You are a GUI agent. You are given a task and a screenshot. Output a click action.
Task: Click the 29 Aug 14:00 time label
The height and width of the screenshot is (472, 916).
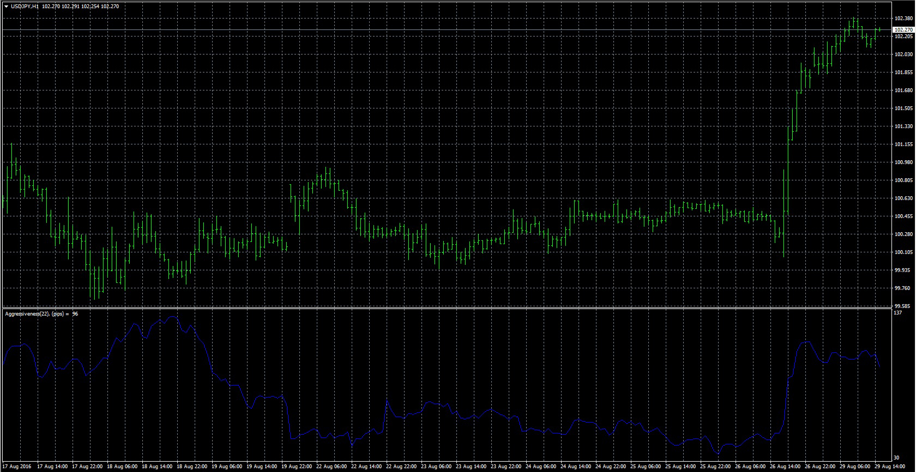(x=890, y=467)
